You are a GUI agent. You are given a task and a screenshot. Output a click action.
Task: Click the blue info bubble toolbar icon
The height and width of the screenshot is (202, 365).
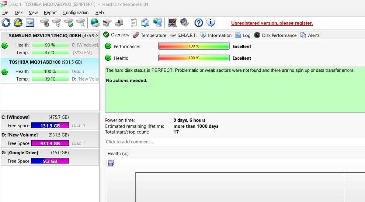click(x=211, y=23)
